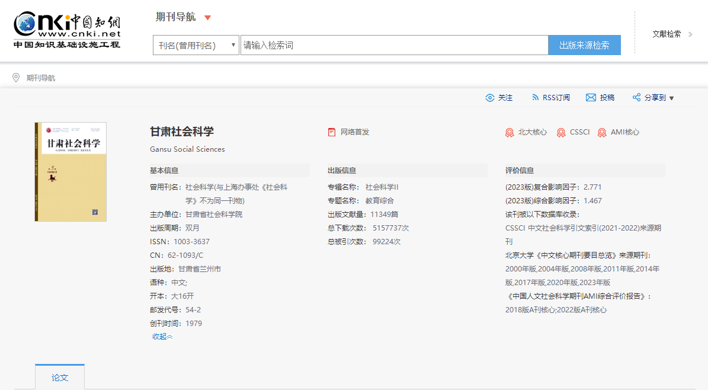Screen dimensions: 708x390
Task: Expand the 分享到 dropdown arrow
Action: [671, 98]
